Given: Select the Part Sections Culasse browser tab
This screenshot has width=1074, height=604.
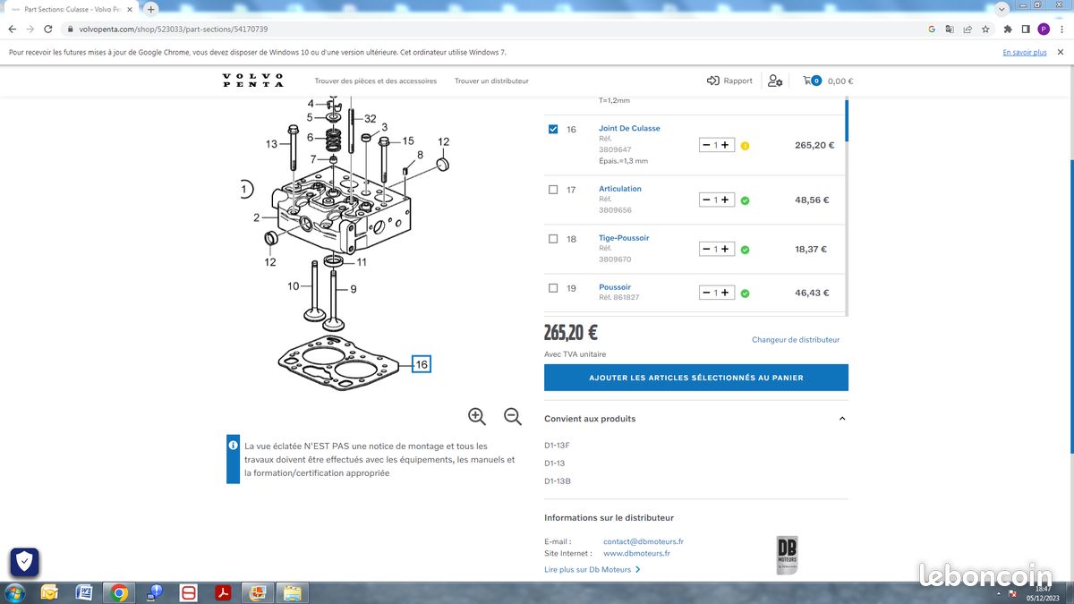Looking at the screenshot, I should pyautogui.click(x=72, y=9).
